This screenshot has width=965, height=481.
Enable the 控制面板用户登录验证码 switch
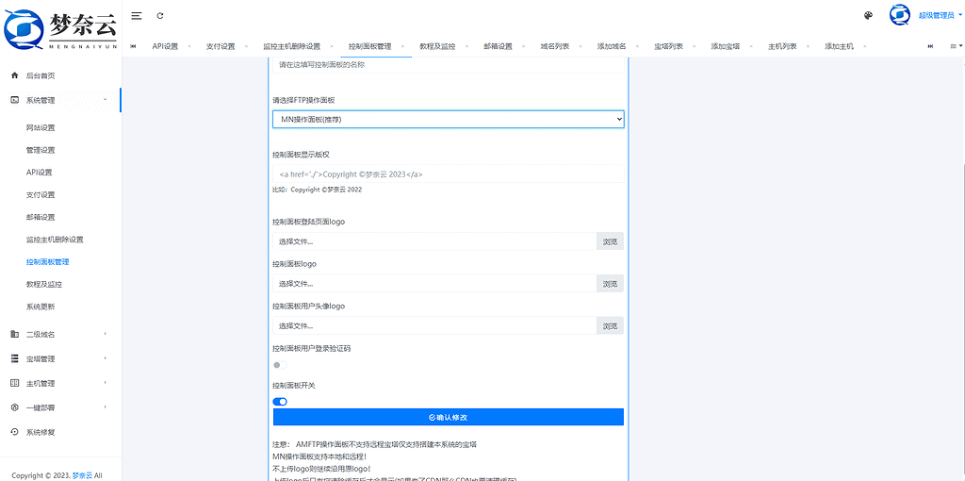279,364
